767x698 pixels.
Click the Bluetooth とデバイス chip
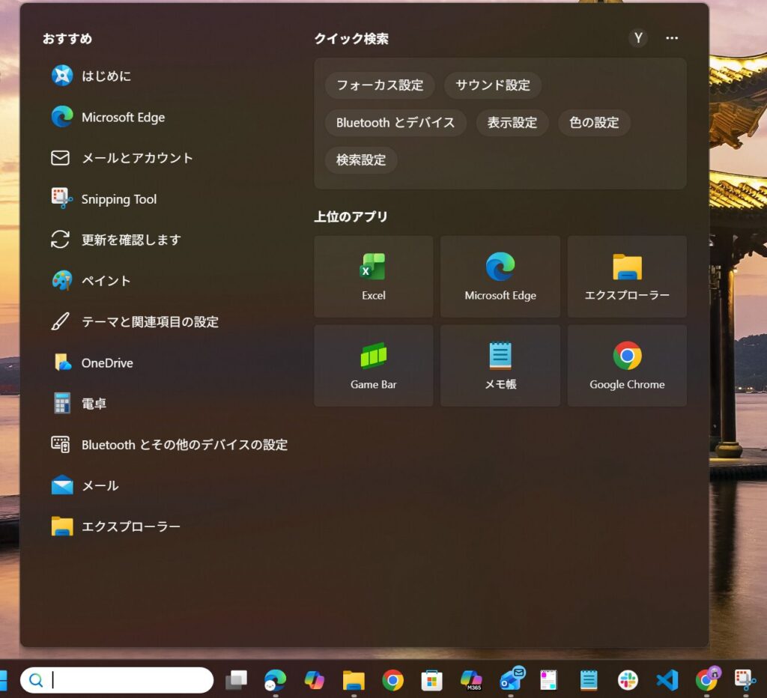tap(395, 123)
